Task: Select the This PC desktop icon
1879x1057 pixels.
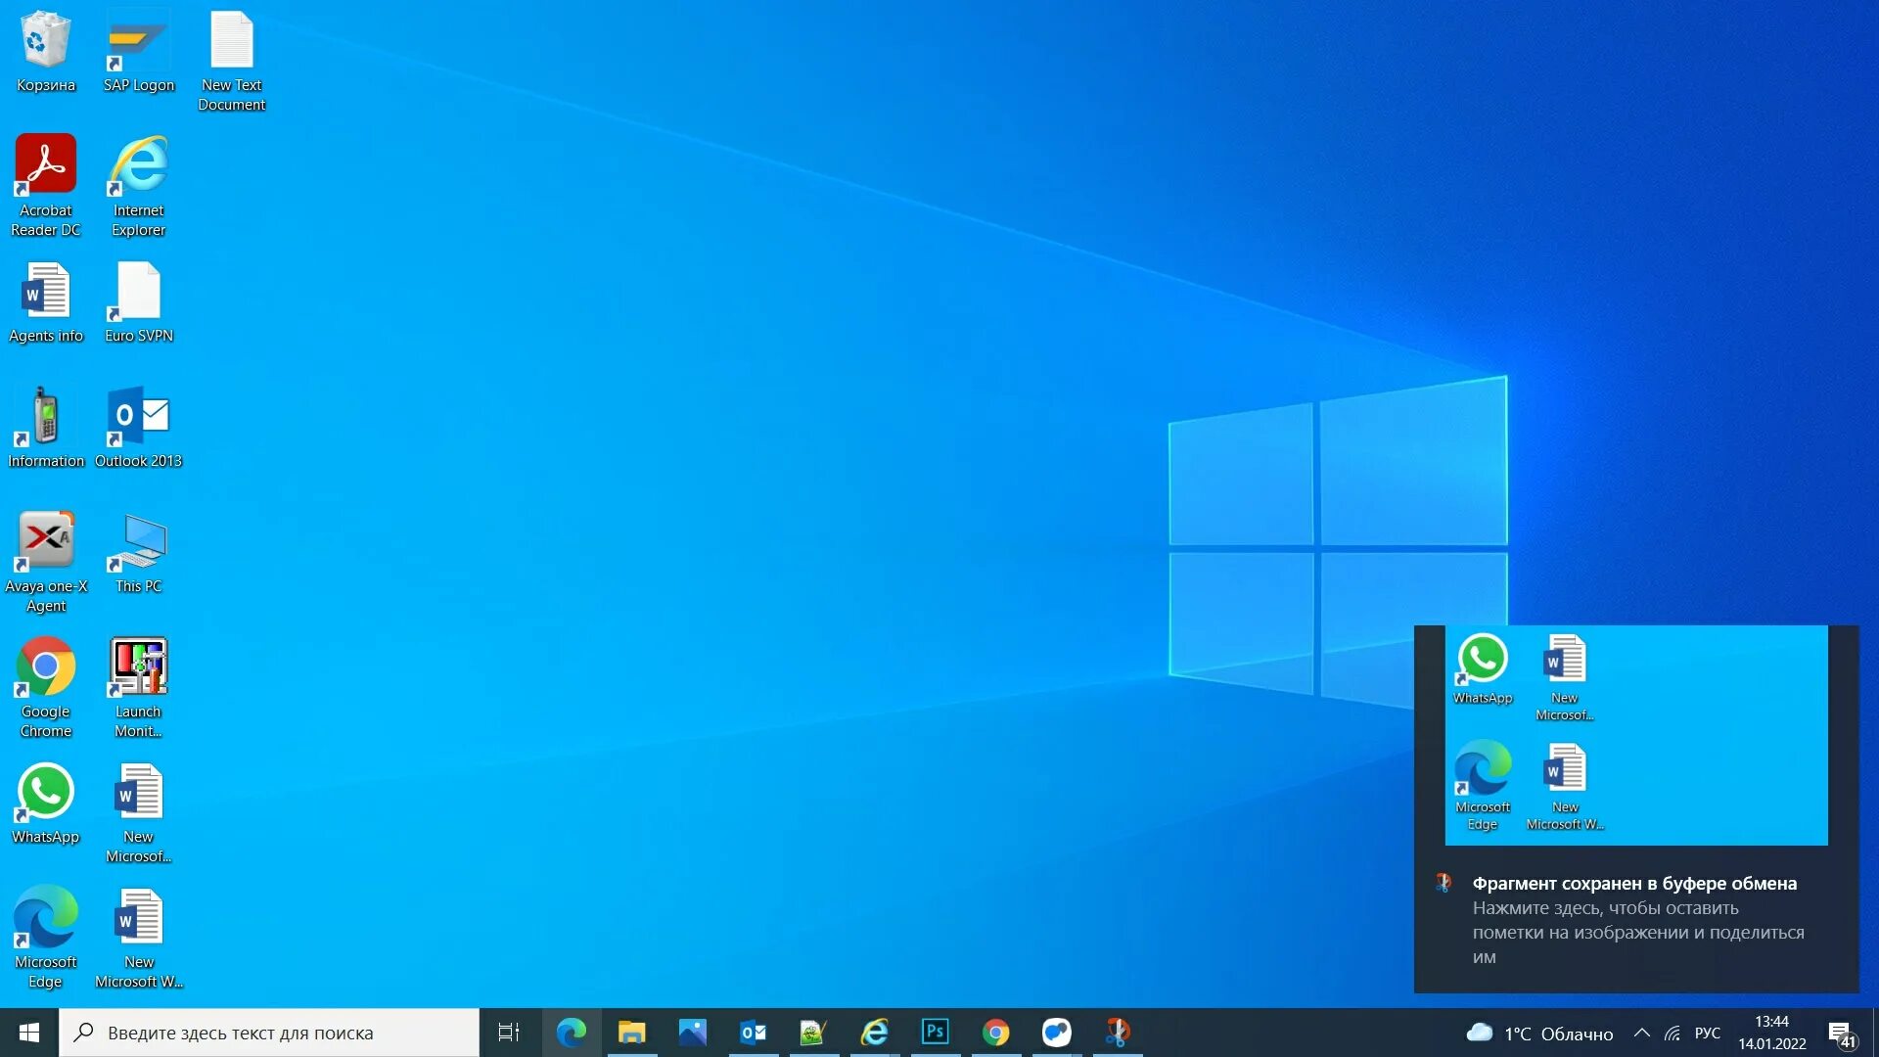Action: tap(138, 553)
